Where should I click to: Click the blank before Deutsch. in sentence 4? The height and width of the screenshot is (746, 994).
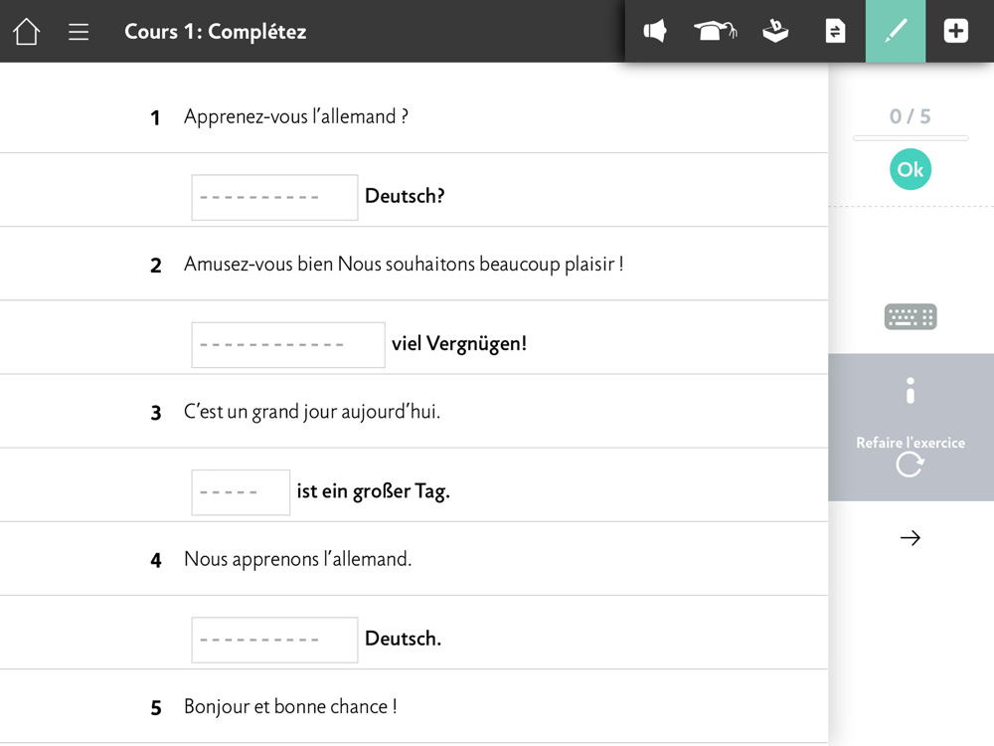click(x=274, y=640)
